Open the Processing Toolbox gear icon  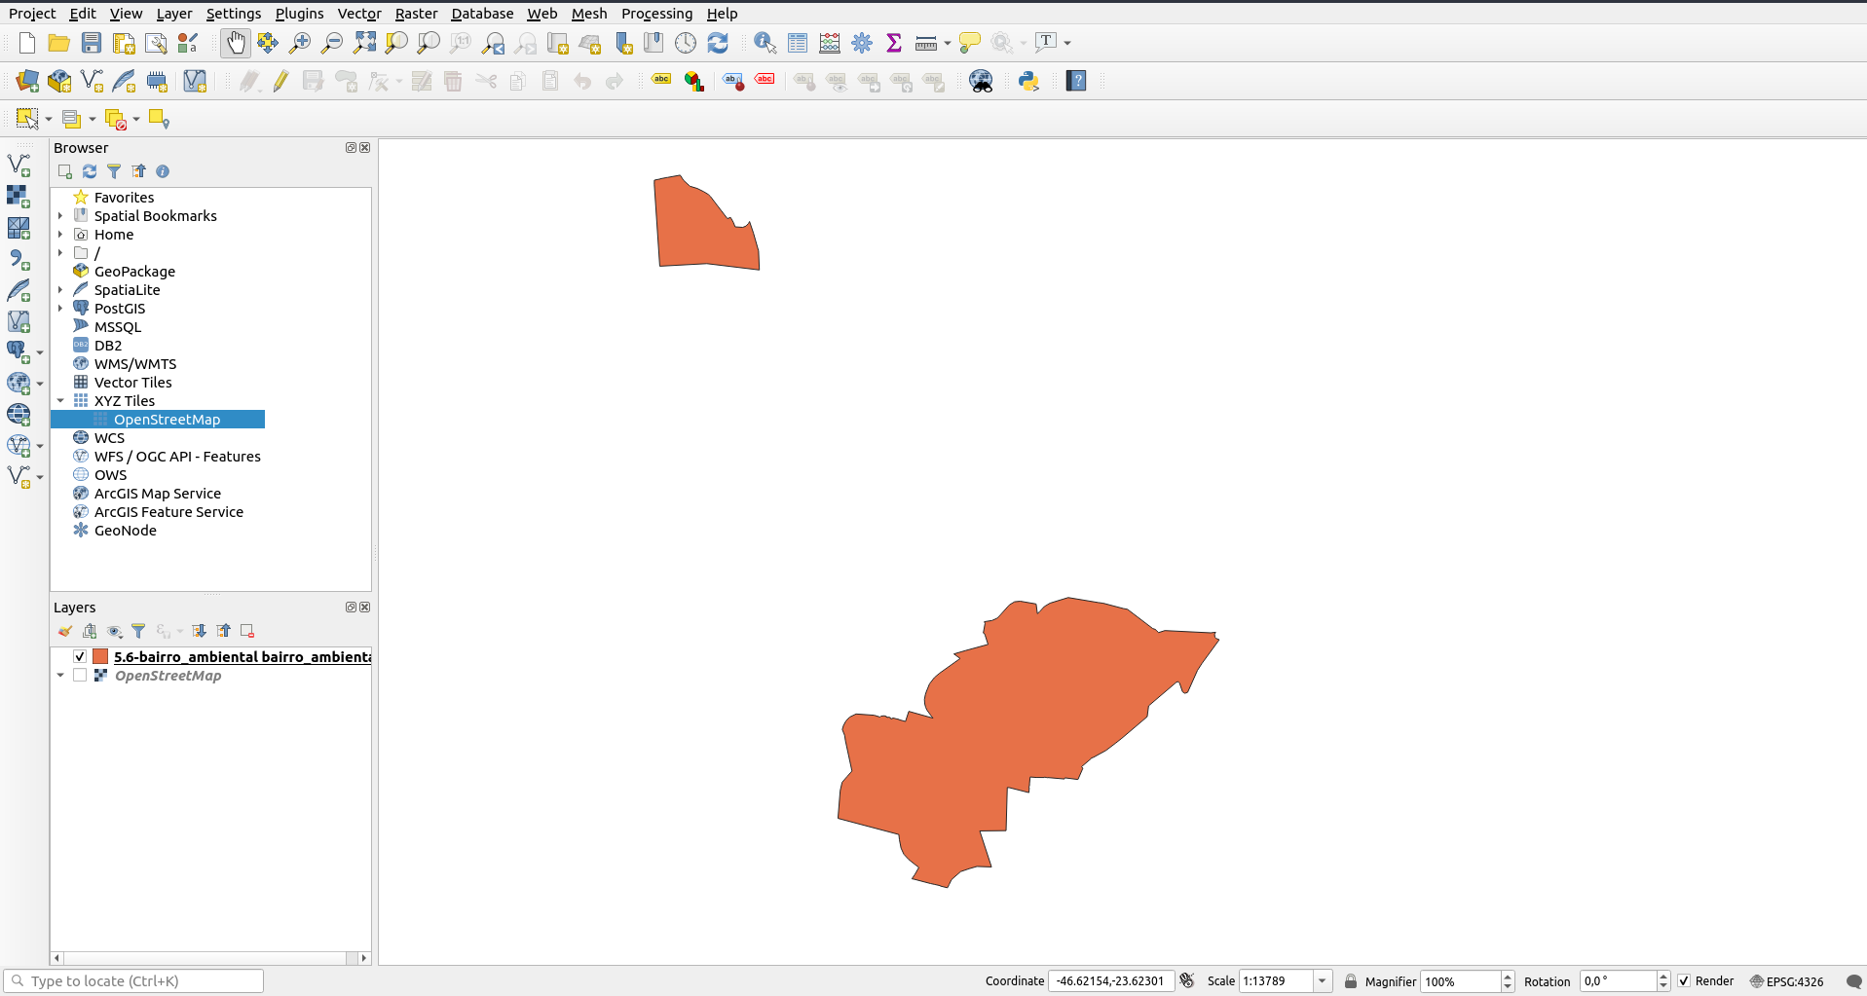(x=862, y=43)
